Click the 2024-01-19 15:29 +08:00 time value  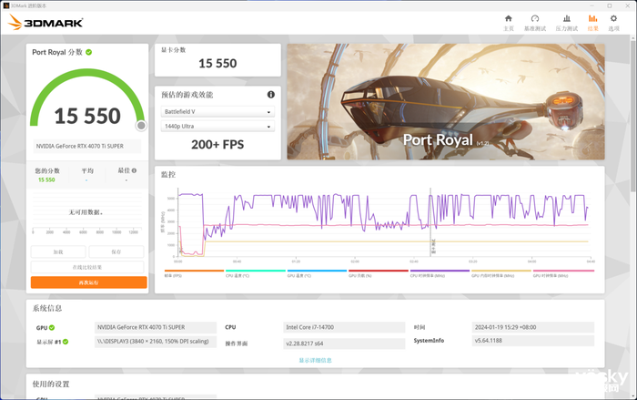pyautogui.click(x=533, y=327)
